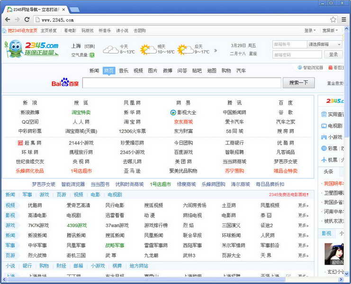Click the 彩票 sidebar icon

324,148
